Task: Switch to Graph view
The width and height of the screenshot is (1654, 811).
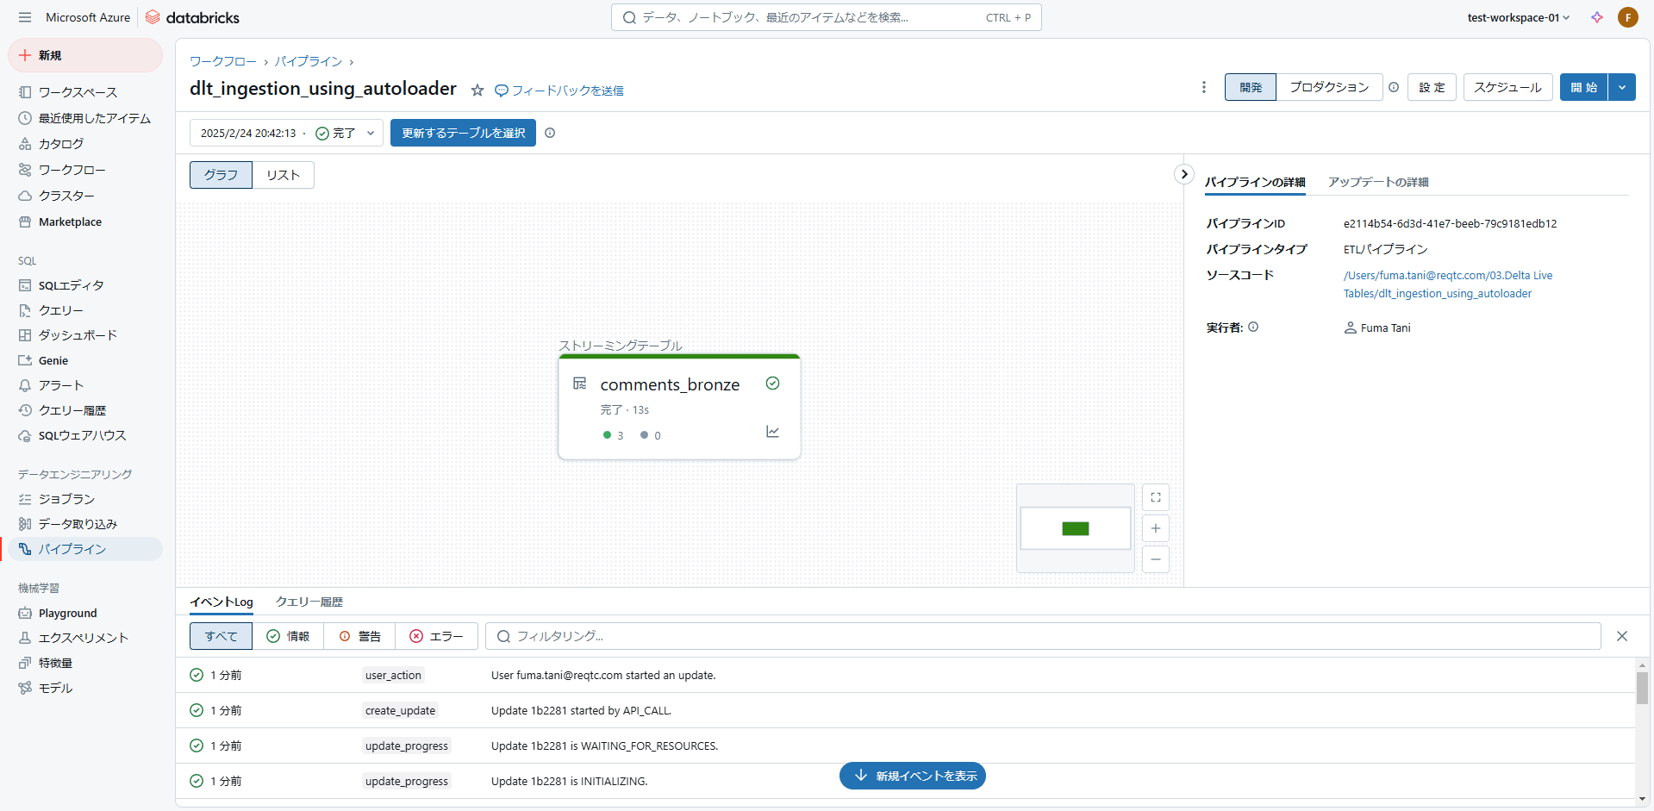Action: pyautogui.click(x=221, y=175)
